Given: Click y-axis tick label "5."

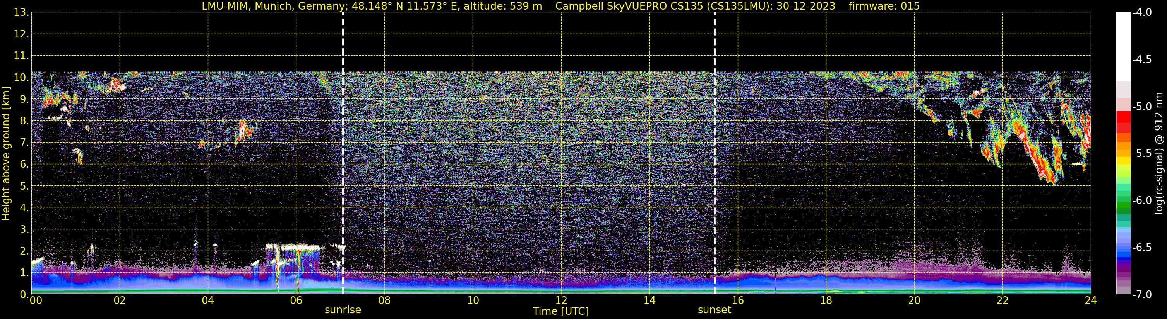Looking at the screenshot, I should pos(24,186).
